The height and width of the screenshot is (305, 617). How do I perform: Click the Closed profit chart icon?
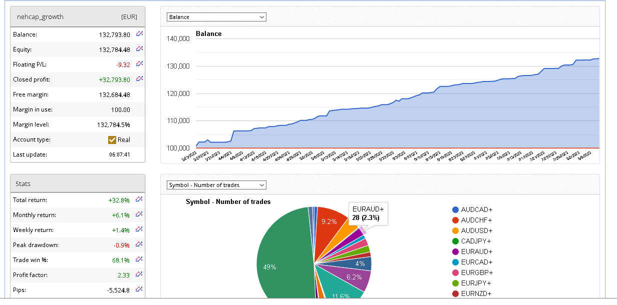click(140, 79)
